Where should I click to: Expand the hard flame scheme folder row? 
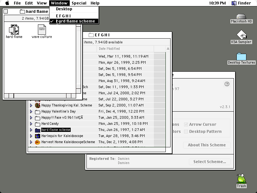pos(31,130)
